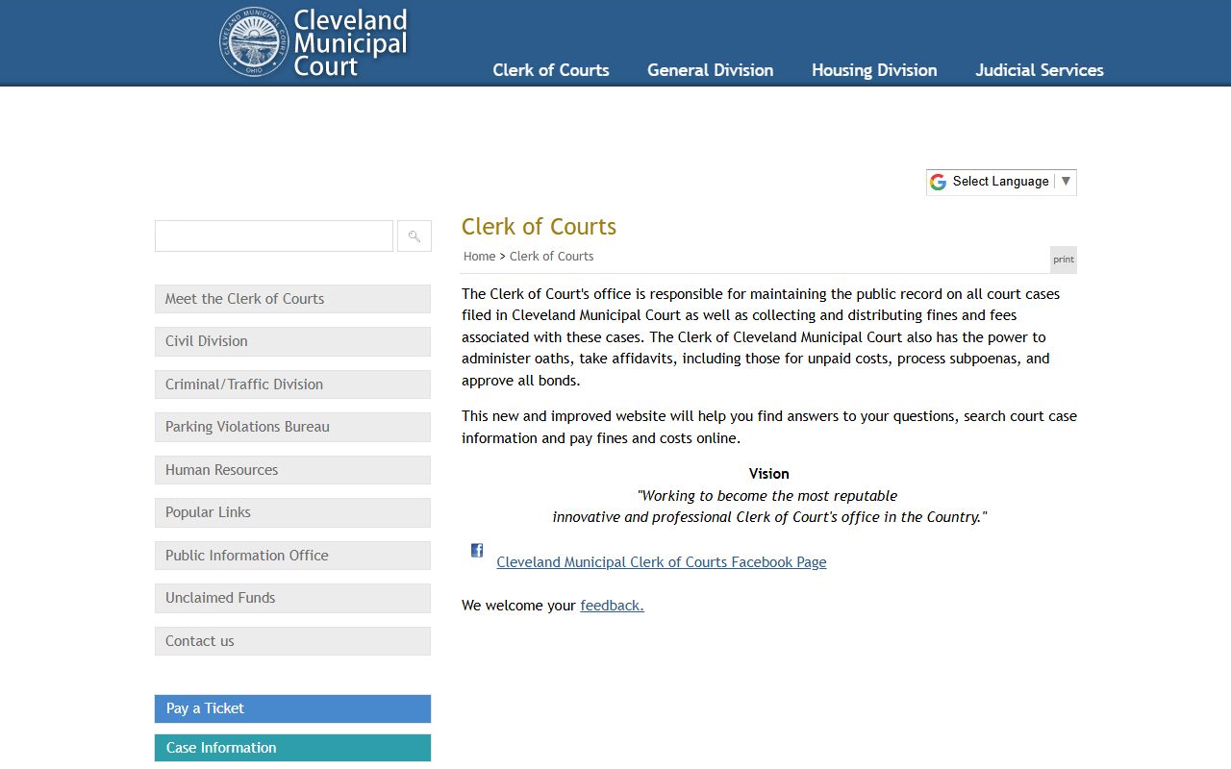Open the Clerk of Courts top menu

[x=551, y=70]
